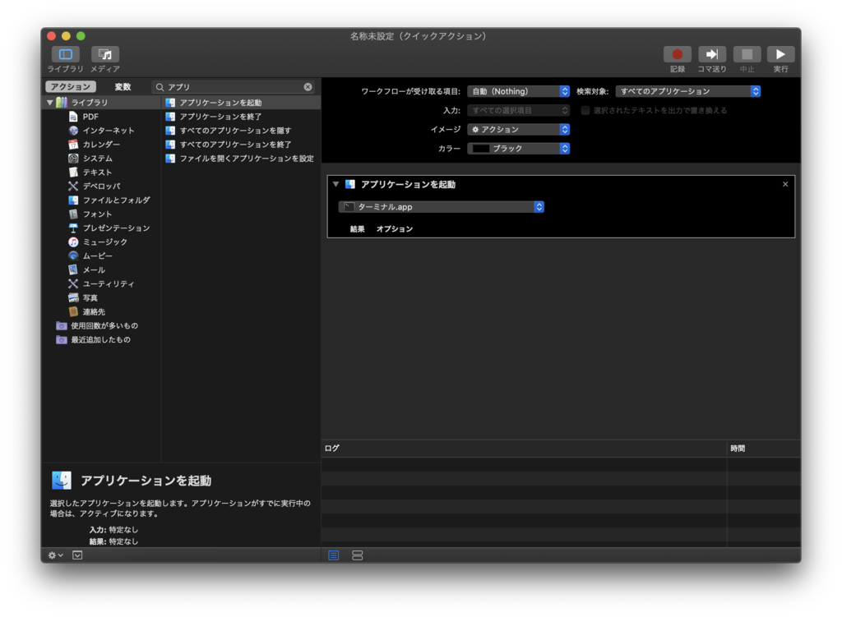842x617 pixels.
Task: Select the 連絡先 category
Action: coord(87,311)
